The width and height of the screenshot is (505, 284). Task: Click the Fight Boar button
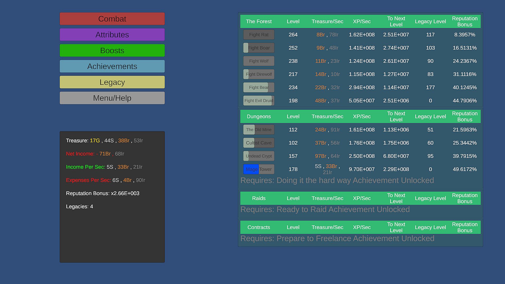(259, 48)
